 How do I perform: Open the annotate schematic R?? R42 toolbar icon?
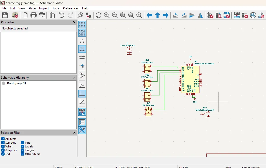click(237, 15)
